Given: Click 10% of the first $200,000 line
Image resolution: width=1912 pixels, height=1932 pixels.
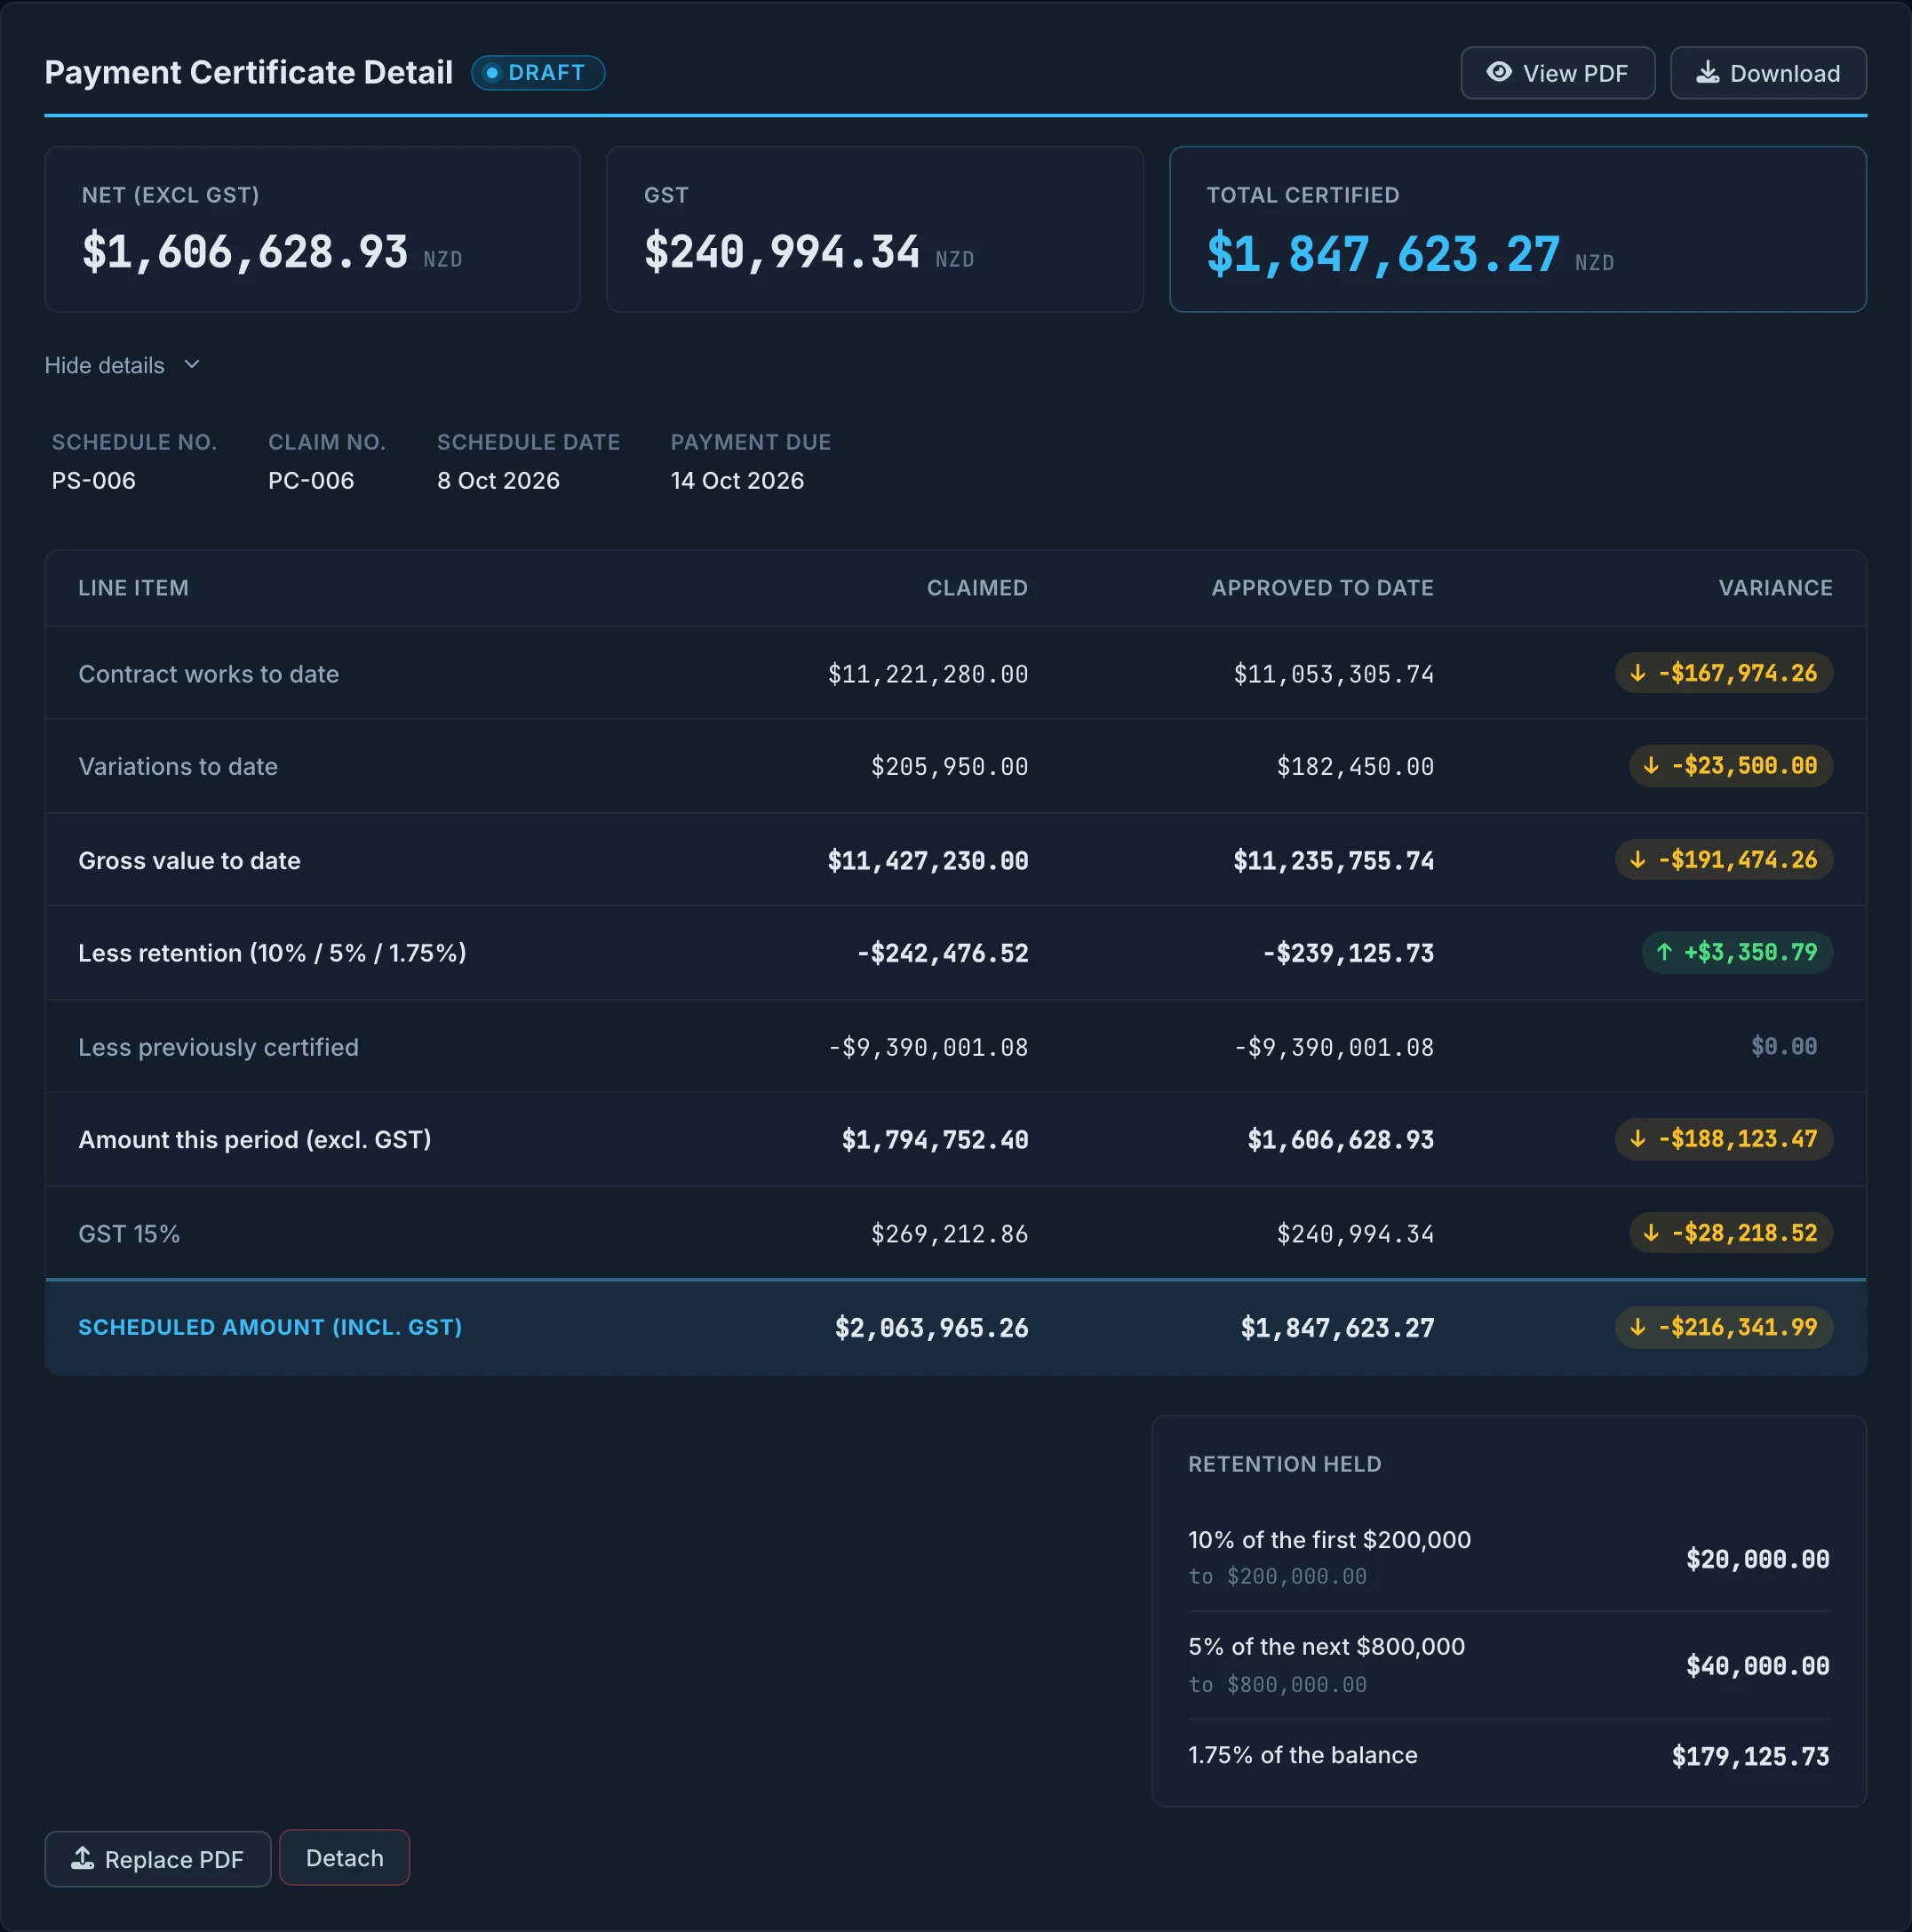Looking at the screenshot, I should pos(1329,1540).
